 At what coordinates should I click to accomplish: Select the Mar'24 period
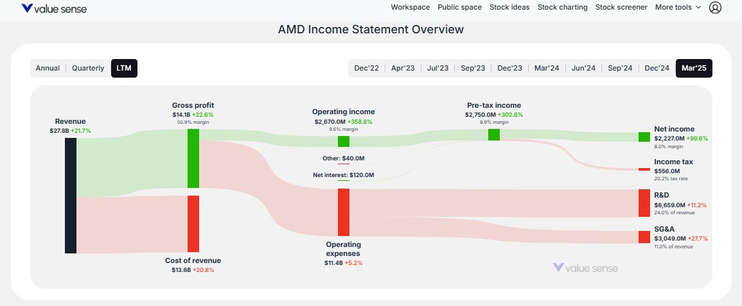547,68
